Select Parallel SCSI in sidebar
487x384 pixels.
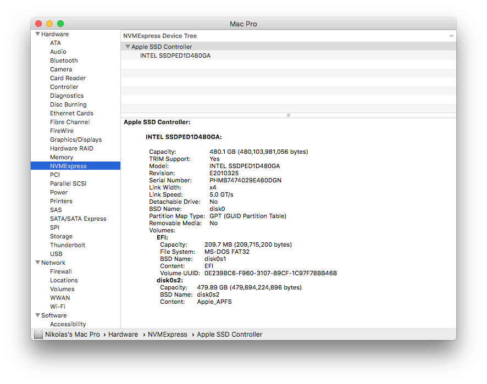tap(68, 183)
